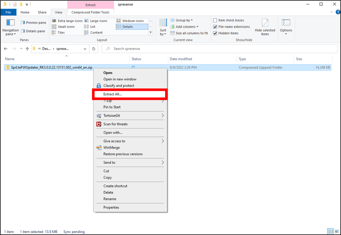Viewport: 341px width, 235px height.
Task: Open the Home ribbon tab
Action: coord(25,12)
